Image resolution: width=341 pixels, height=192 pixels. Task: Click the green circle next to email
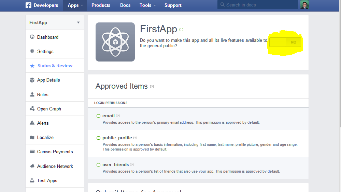99,116
